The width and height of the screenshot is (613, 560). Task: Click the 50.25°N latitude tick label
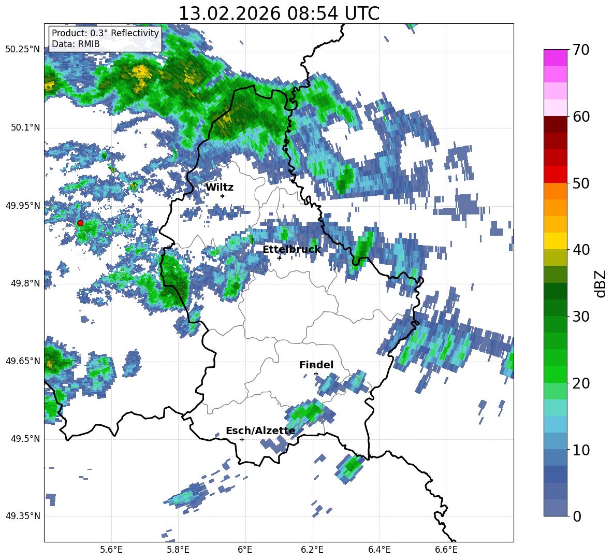pyautogui.click(x=23, y=50)
